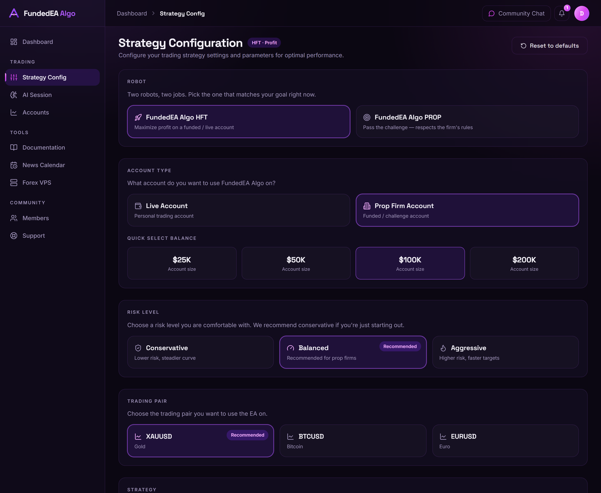This screenshot has height=493, width=601.
Task: Choose the BTCUSD Bitcoin trading pair
Action: (353, 441)
